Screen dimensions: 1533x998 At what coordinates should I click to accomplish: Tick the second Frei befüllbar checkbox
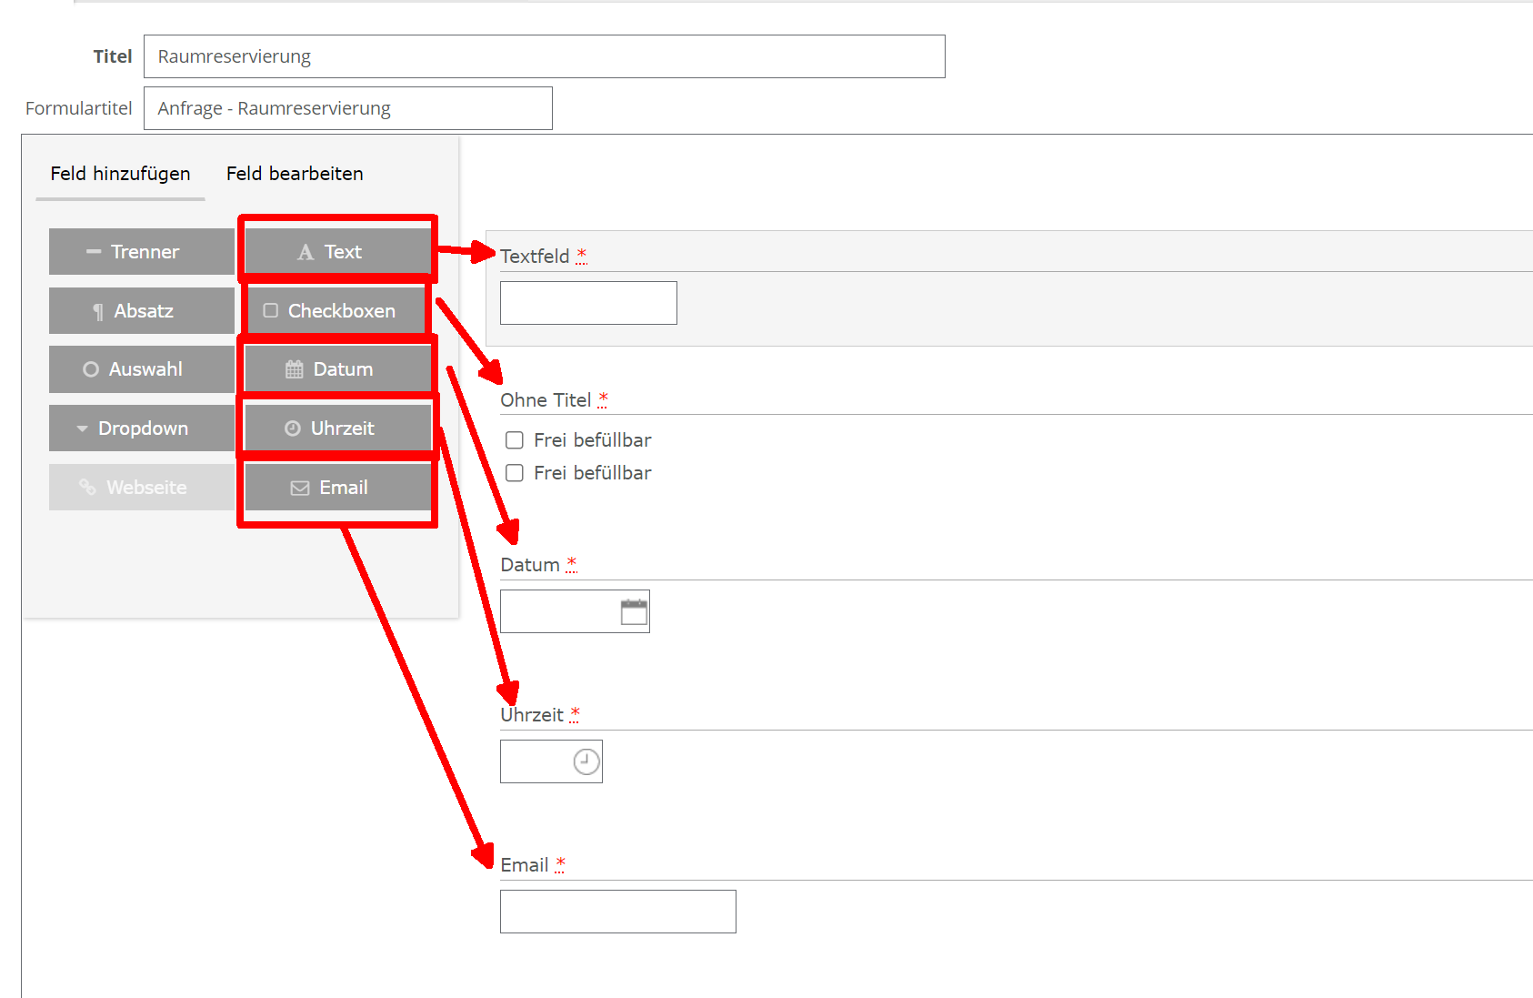point(515,473)
